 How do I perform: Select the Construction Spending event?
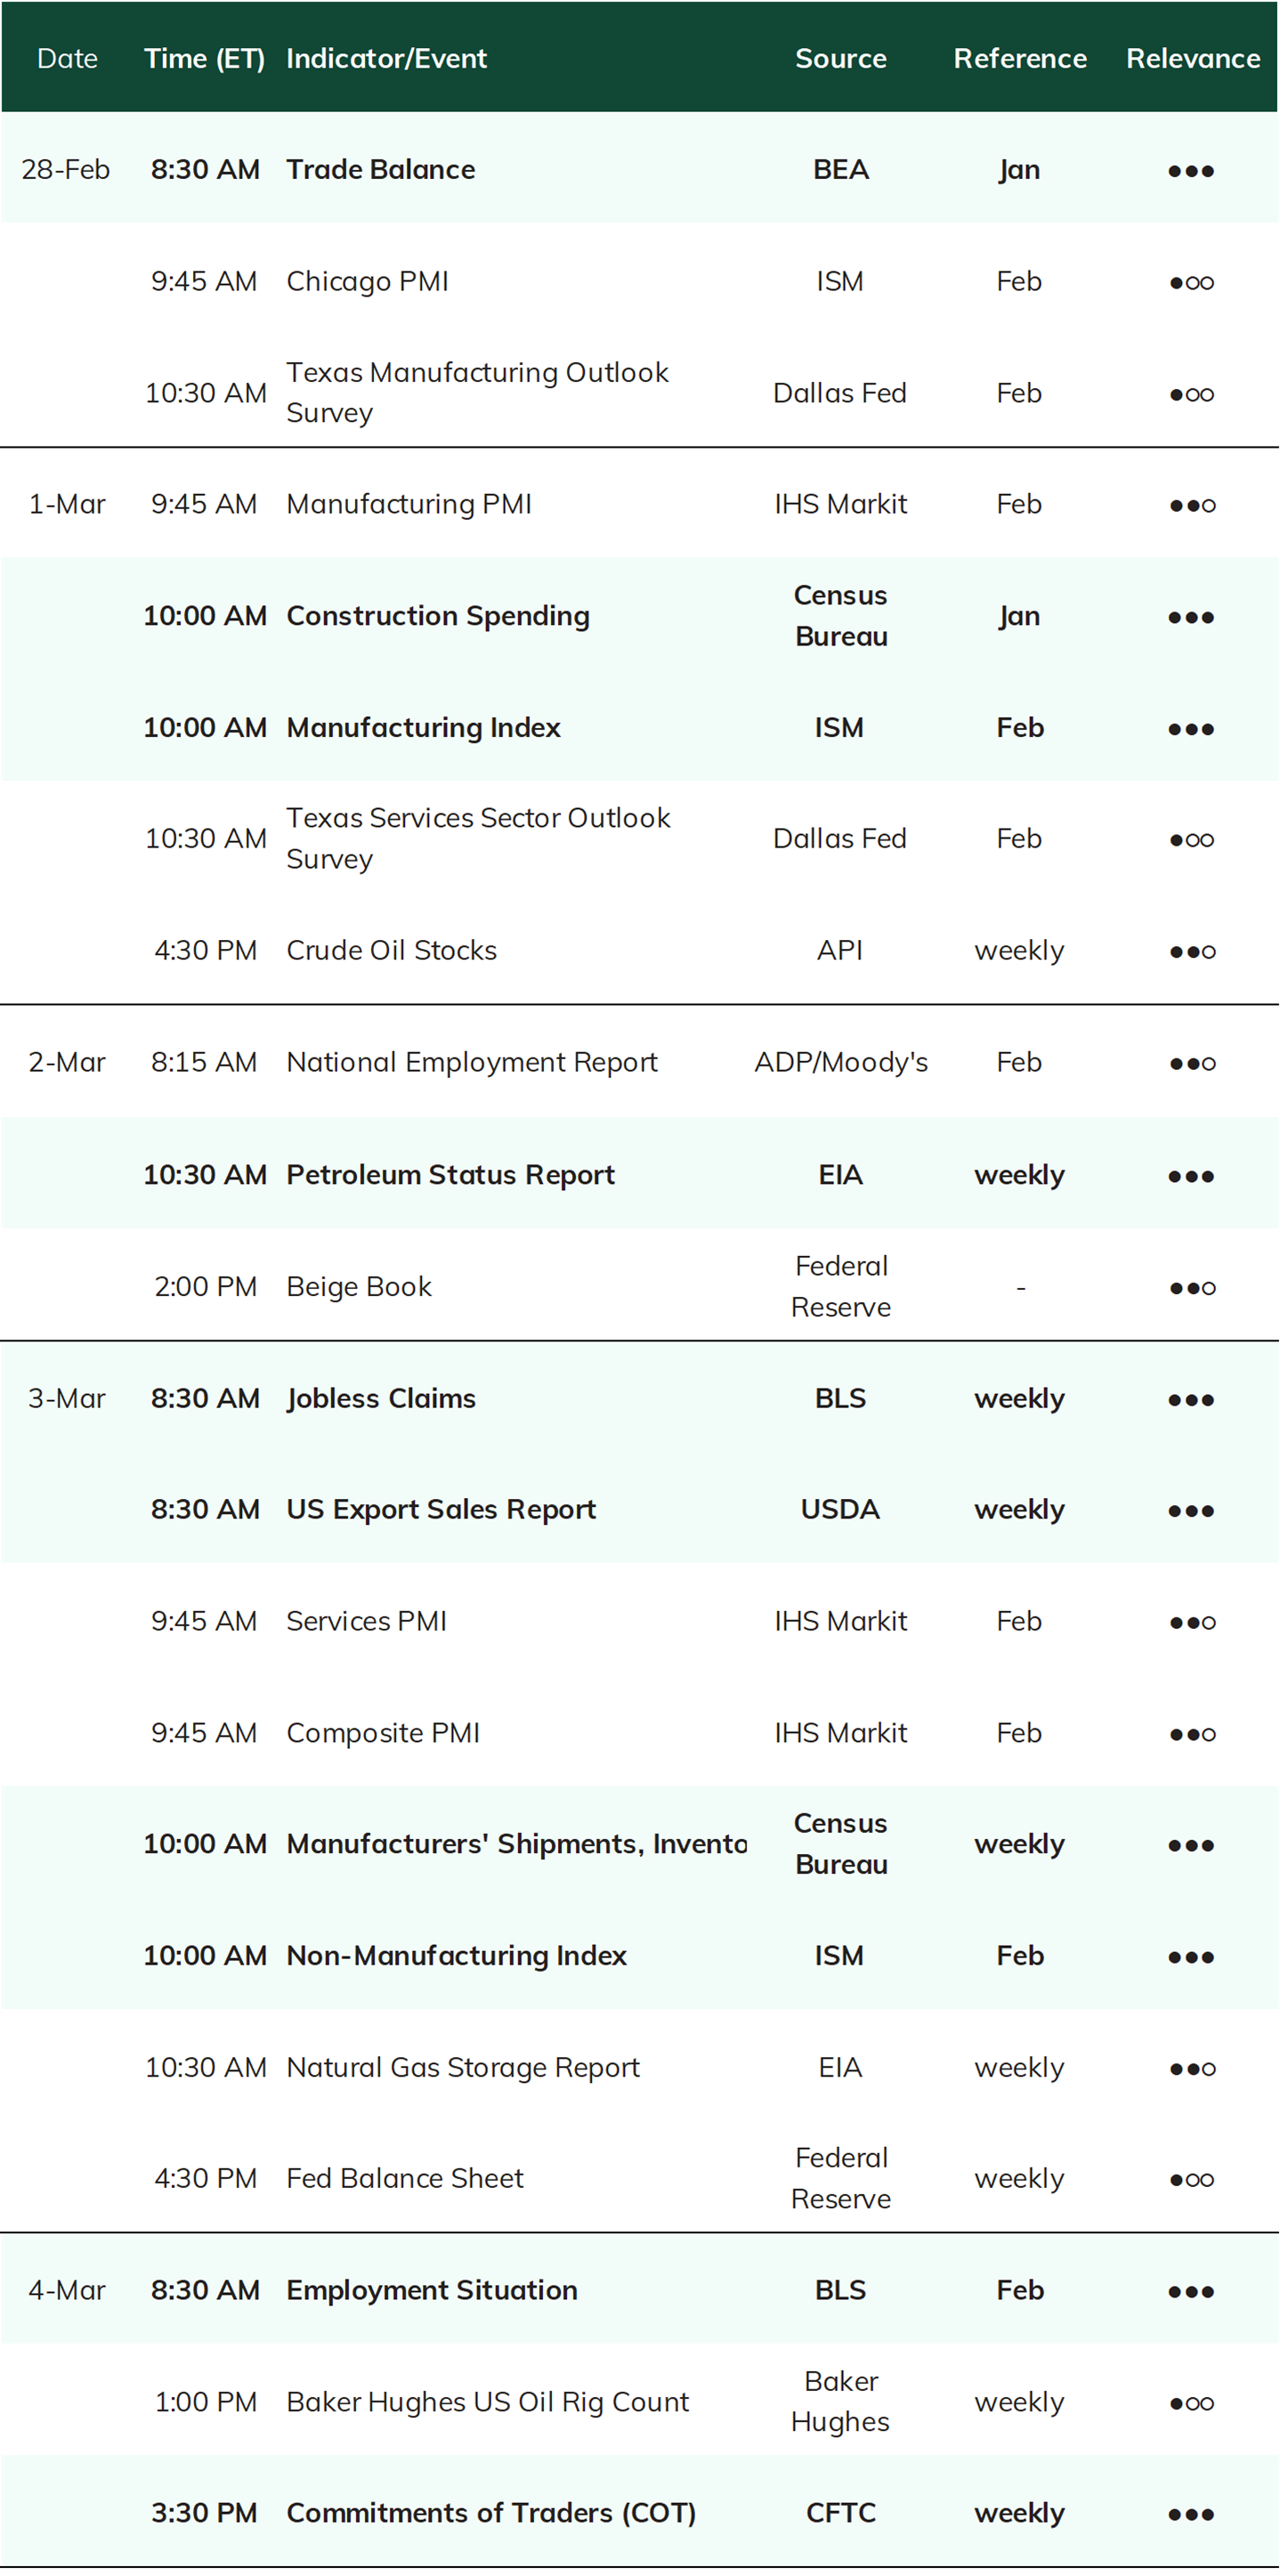[x=438, y=616]
